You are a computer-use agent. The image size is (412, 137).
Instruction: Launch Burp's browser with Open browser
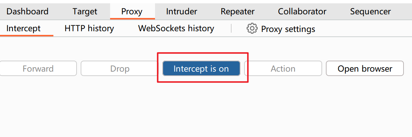(365, 69)
